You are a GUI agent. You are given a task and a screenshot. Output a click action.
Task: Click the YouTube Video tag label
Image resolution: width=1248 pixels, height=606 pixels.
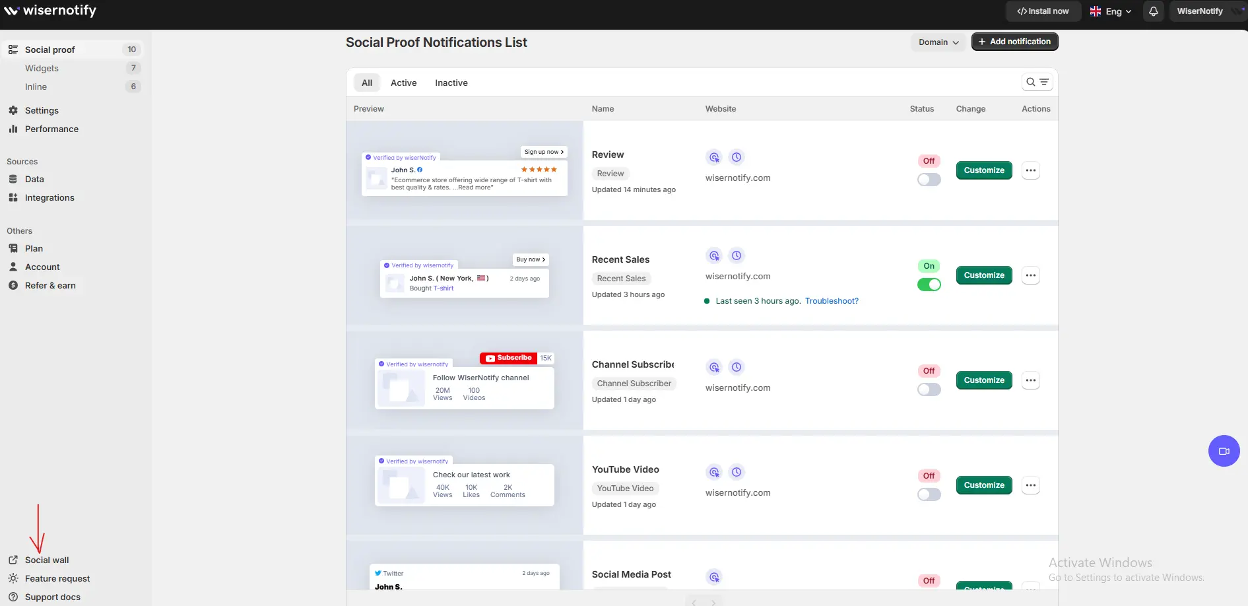click(x=625, y=488)
